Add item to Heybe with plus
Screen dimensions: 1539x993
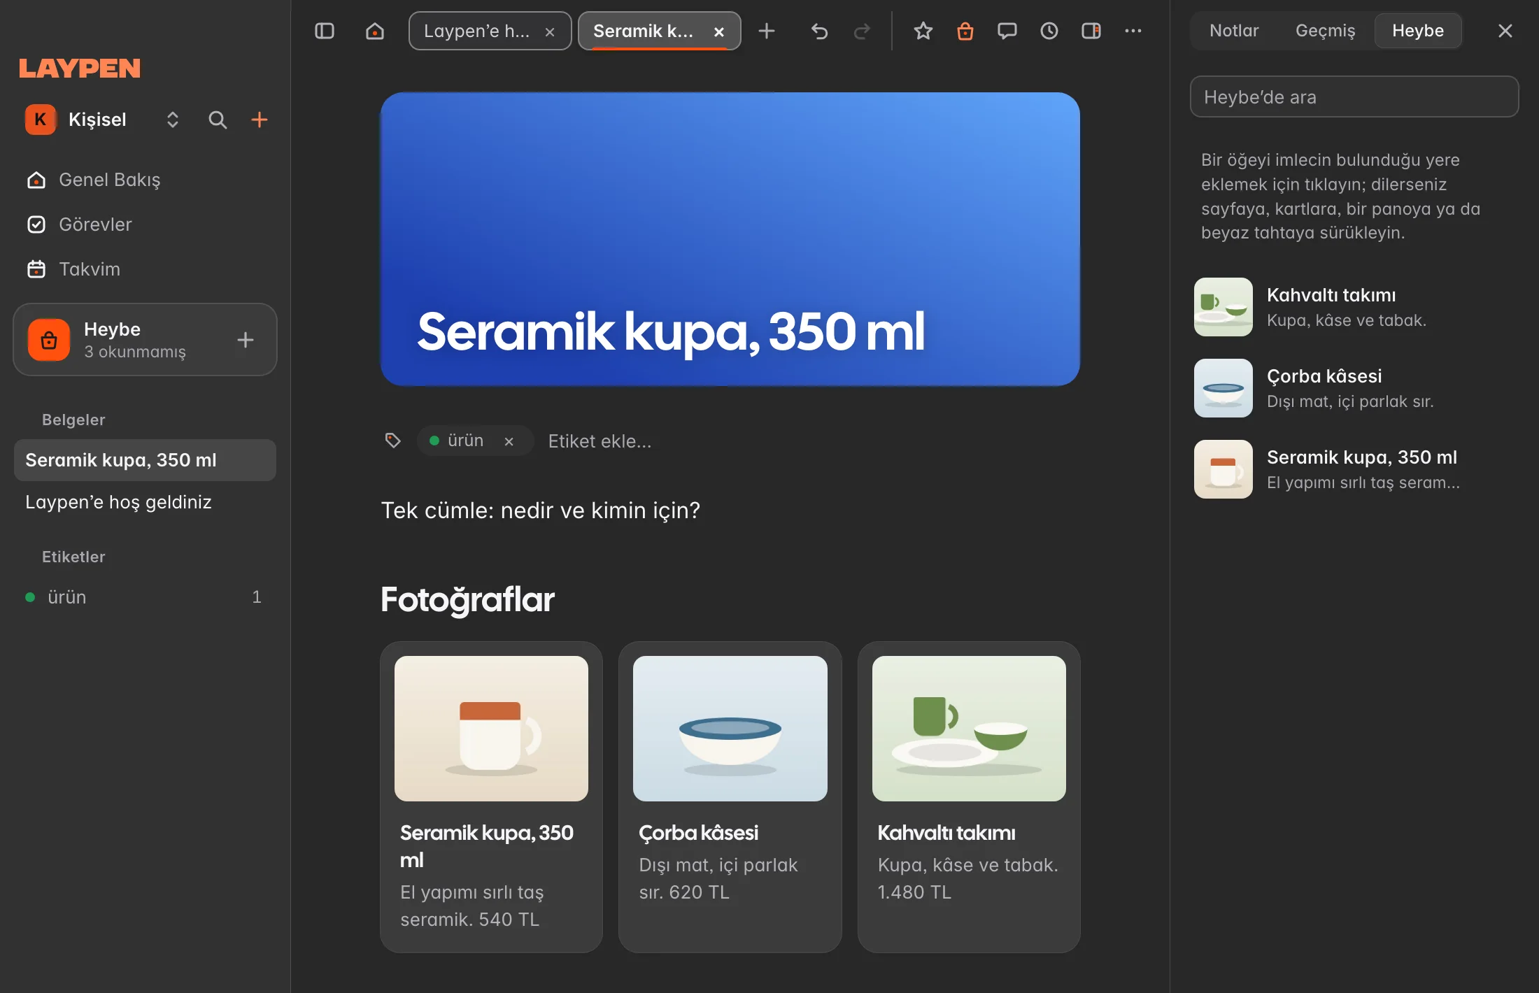[246, 340]
